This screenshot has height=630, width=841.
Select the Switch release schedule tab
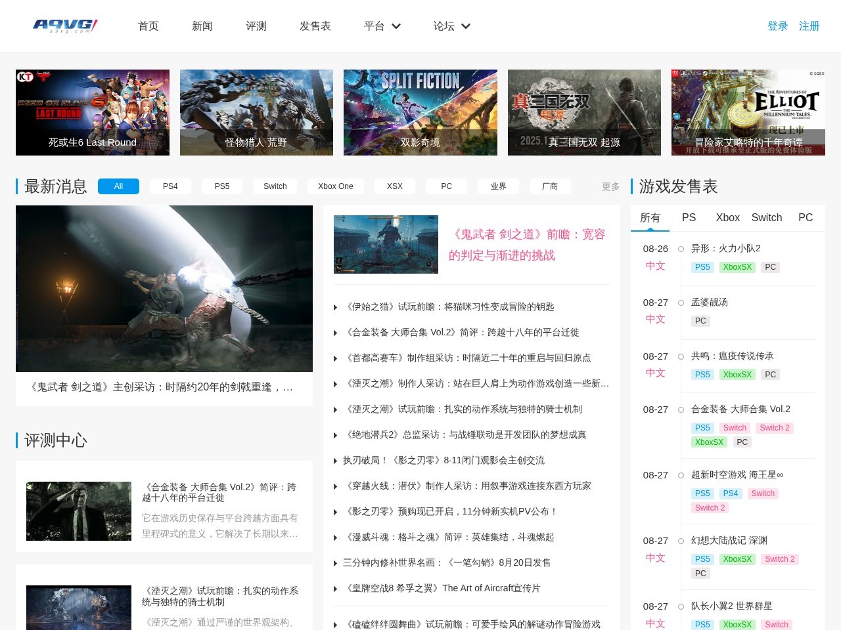pyautogui.click(x=767, y=218)
